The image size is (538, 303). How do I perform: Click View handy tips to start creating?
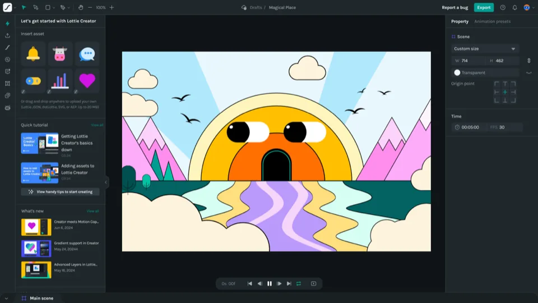pos(61,192)
